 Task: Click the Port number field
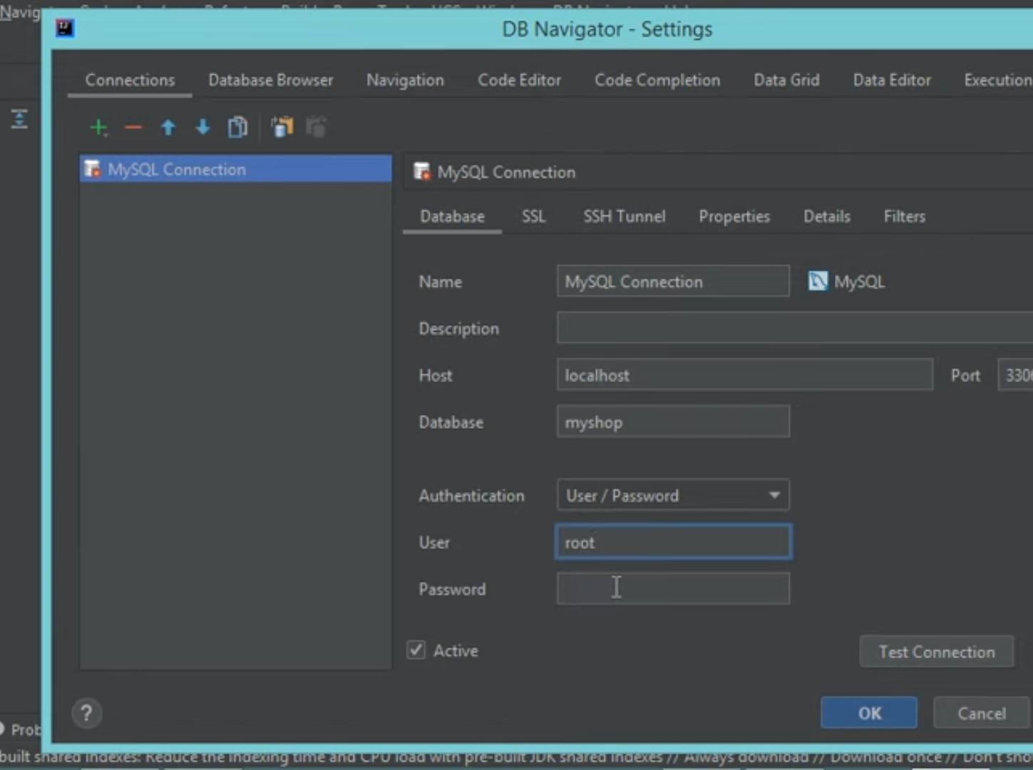click(x=1016, y=375)
